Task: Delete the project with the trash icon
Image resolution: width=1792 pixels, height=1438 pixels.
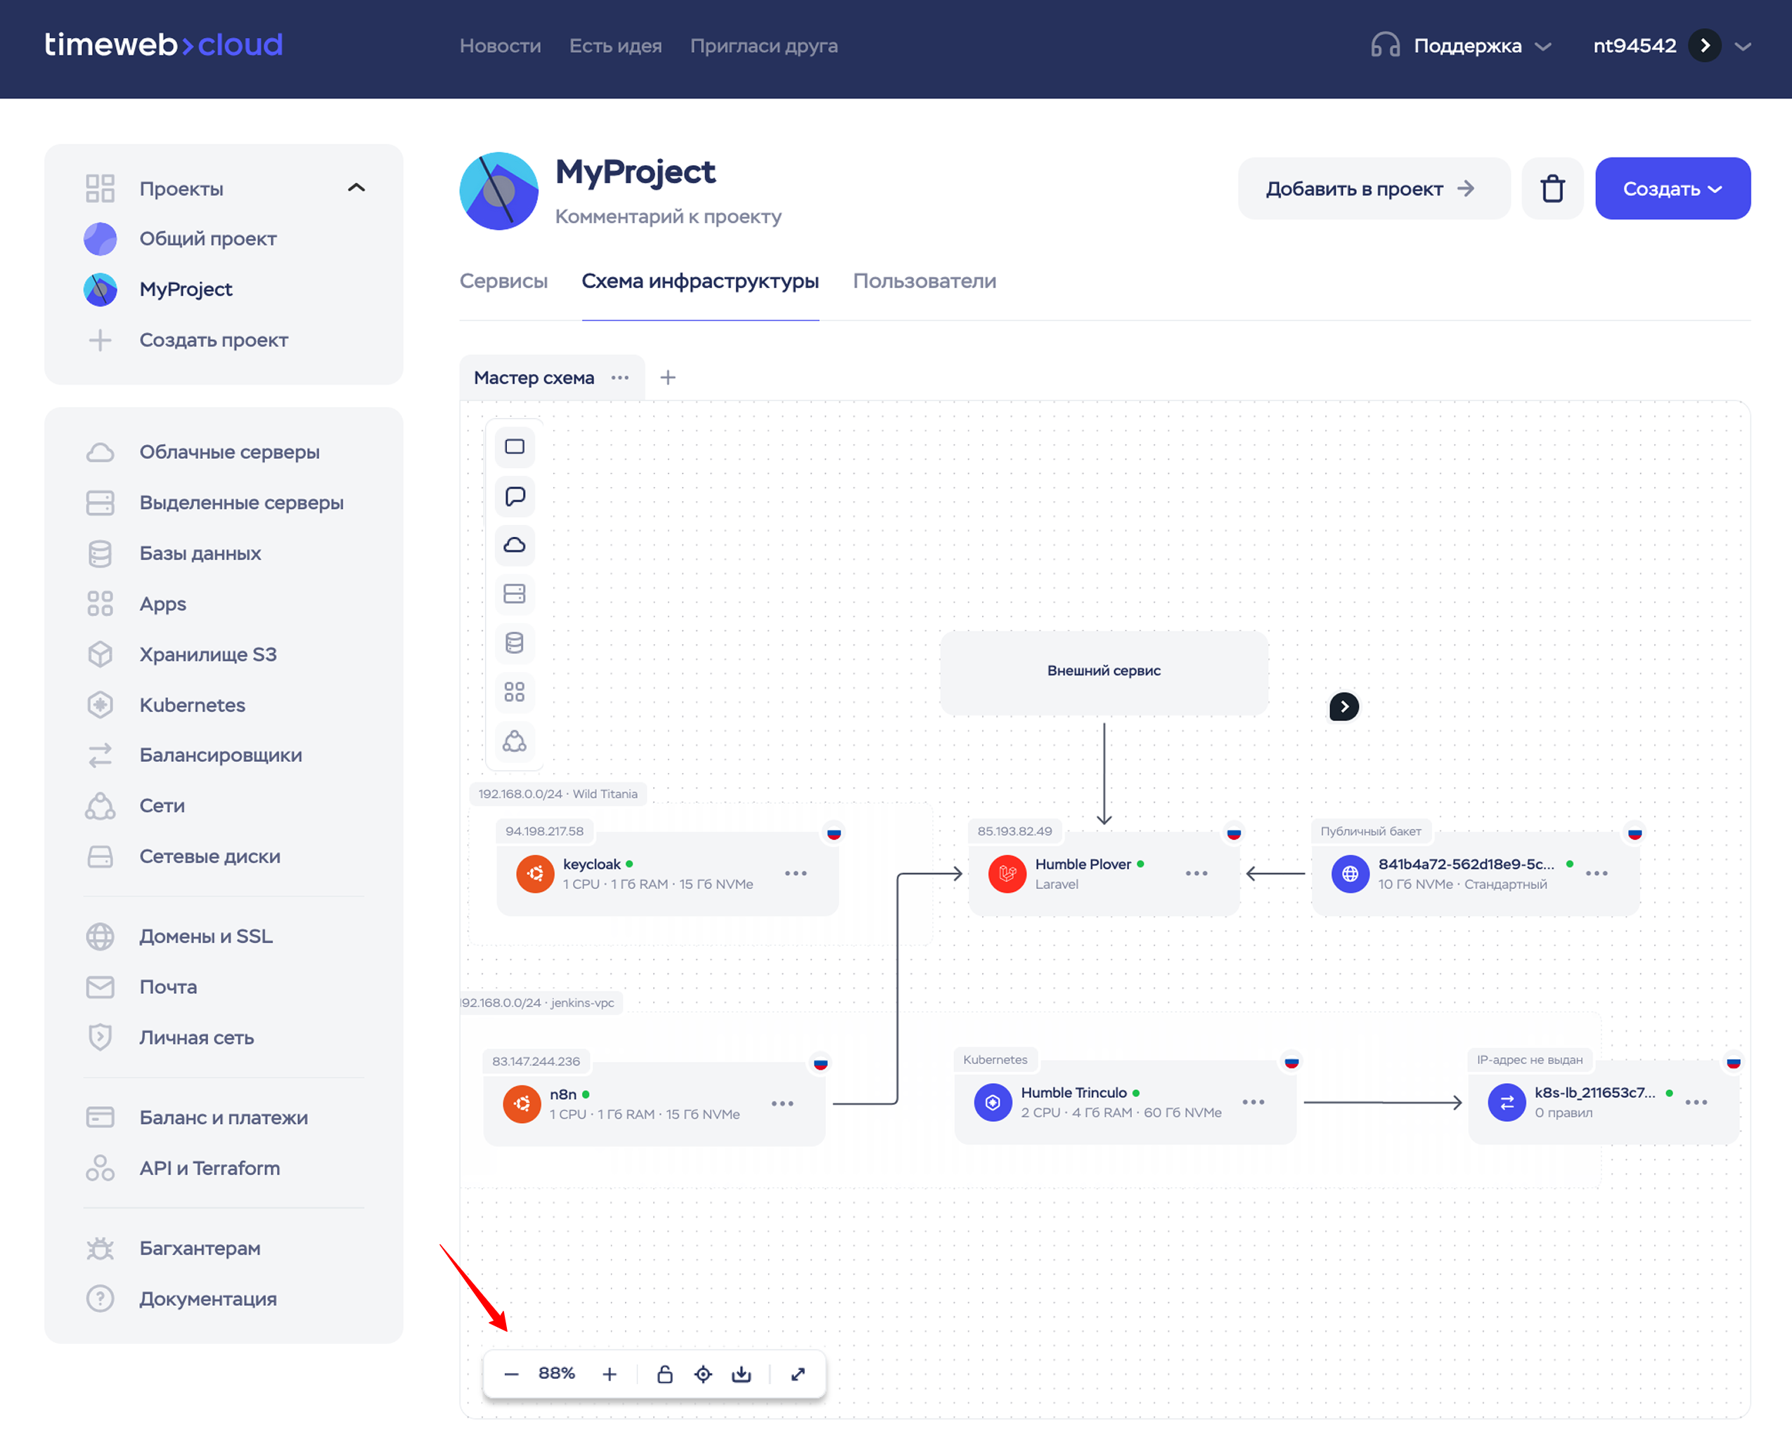Action: click(x=1552, y=188)
